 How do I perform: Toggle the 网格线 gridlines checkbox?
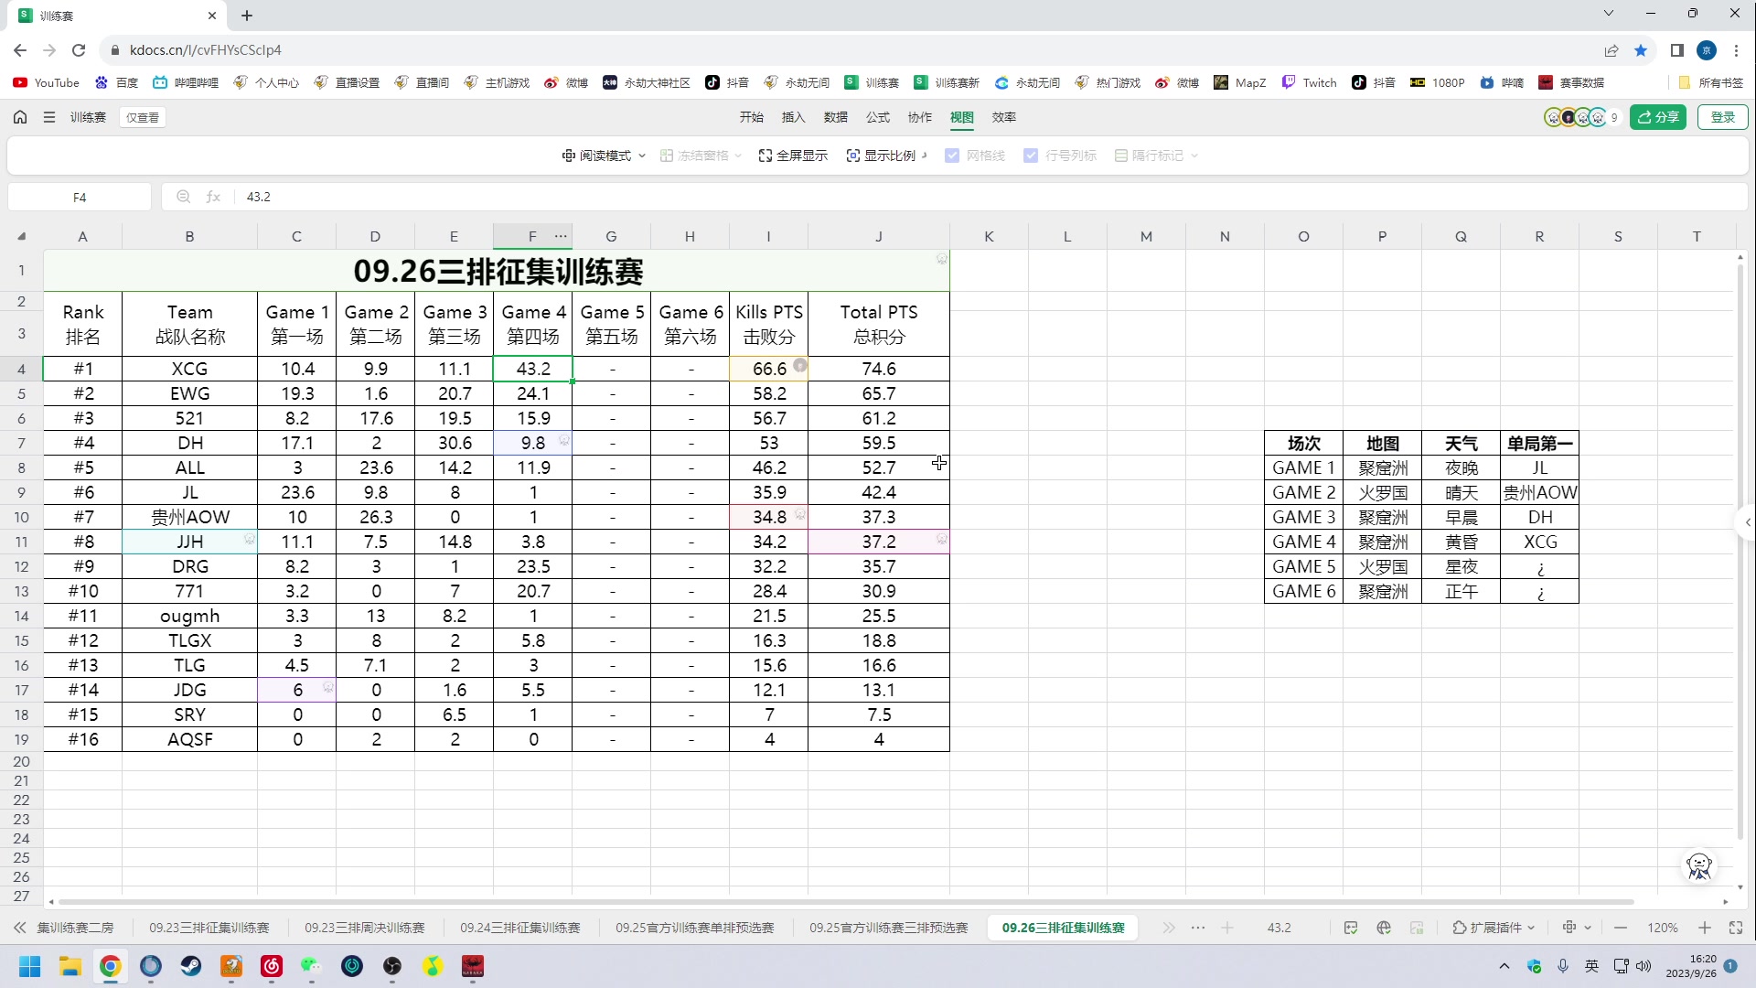tap(953, 156)
